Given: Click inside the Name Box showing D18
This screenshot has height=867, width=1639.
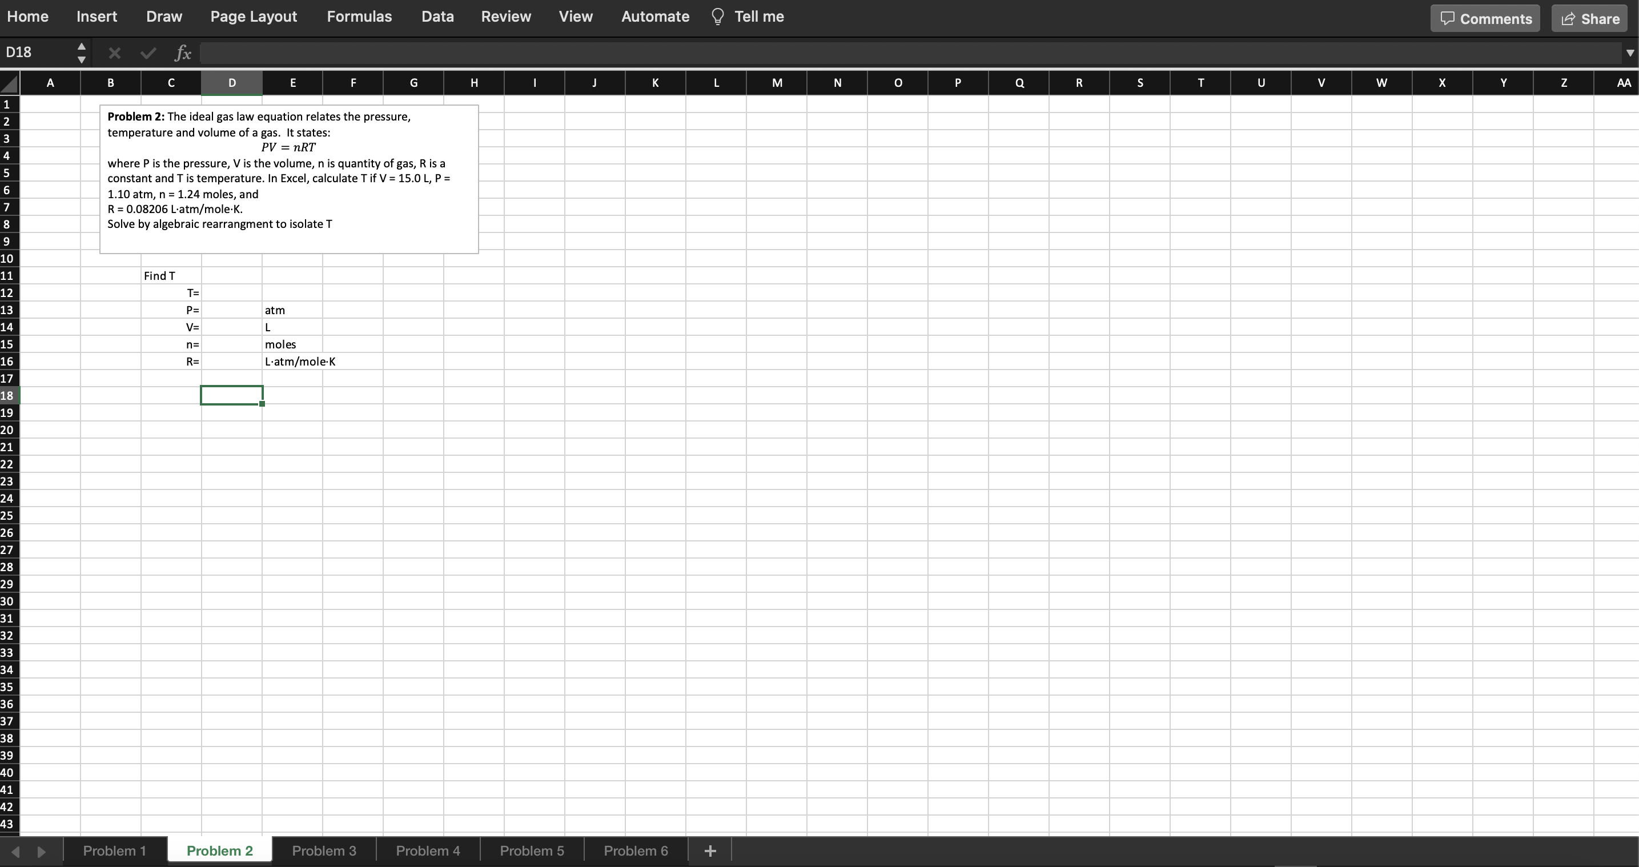Looking at the screenshot, I should tap(35, 53).
